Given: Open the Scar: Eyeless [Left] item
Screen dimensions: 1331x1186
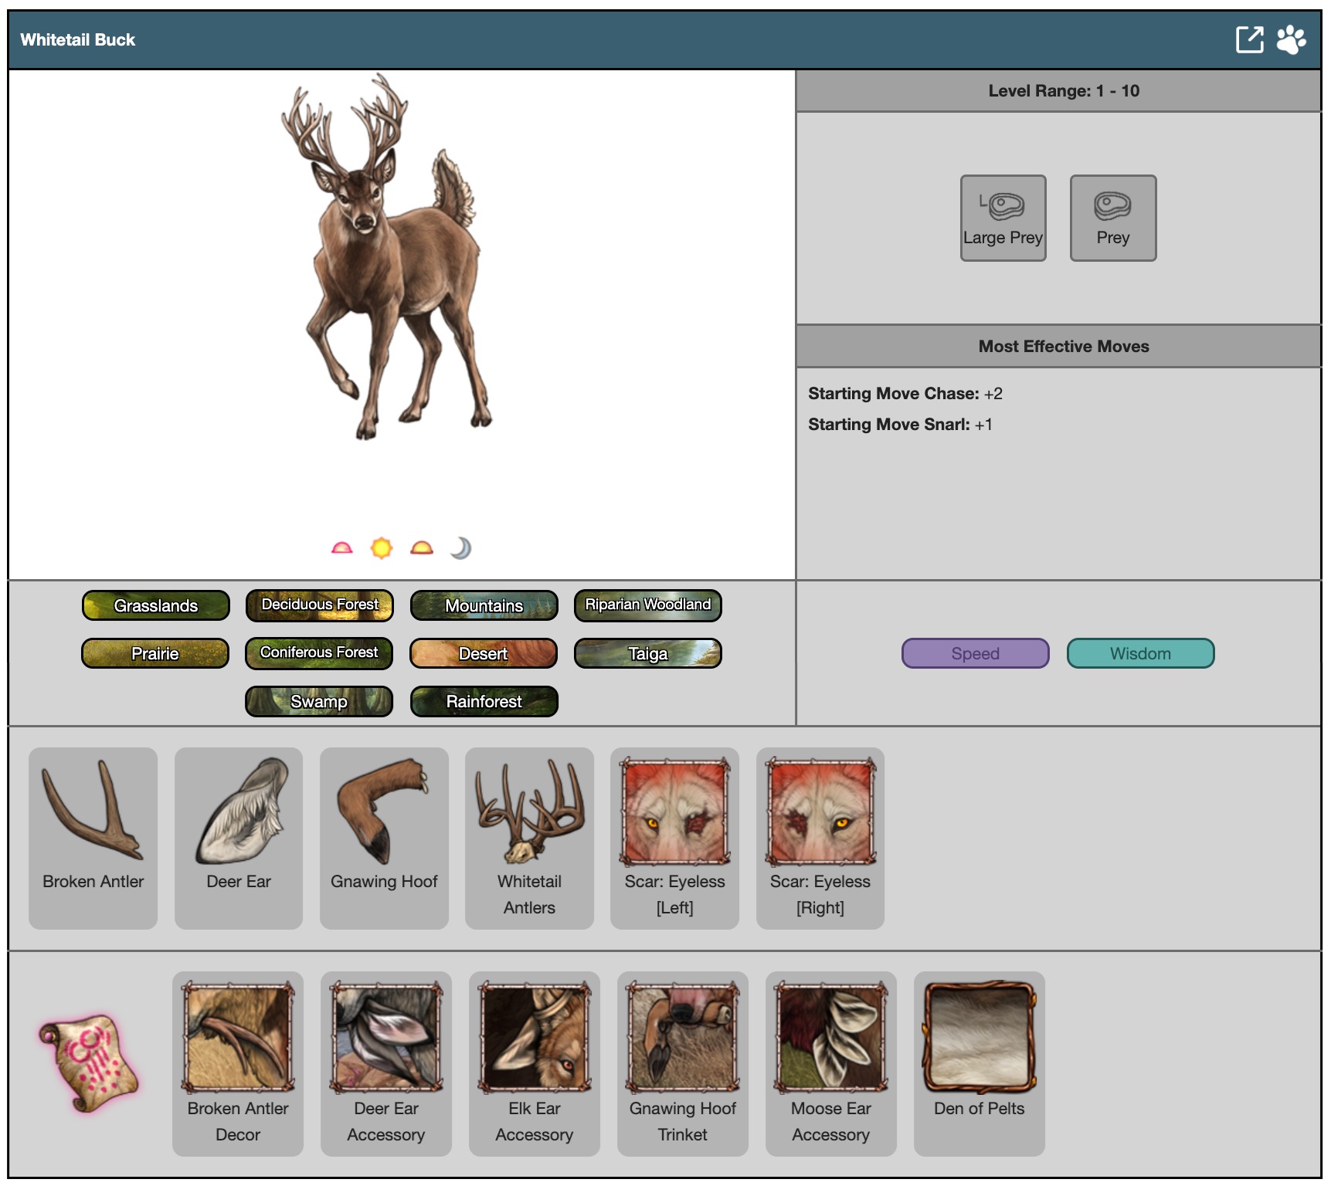Looking at the screenshot, I should [674, 837].
